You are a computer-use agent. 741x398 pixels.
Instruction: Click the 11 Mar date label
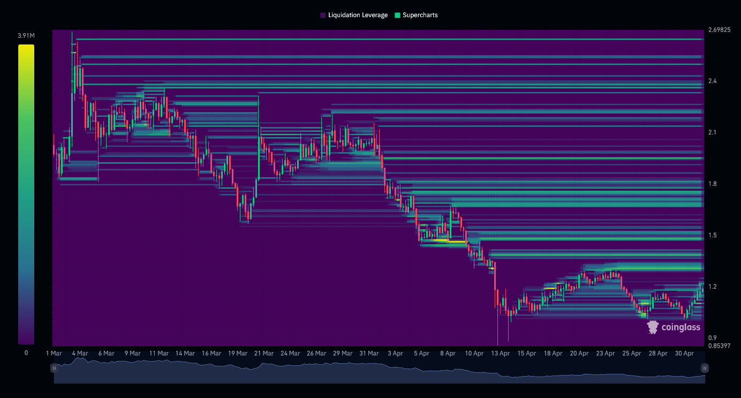(158, 354)
